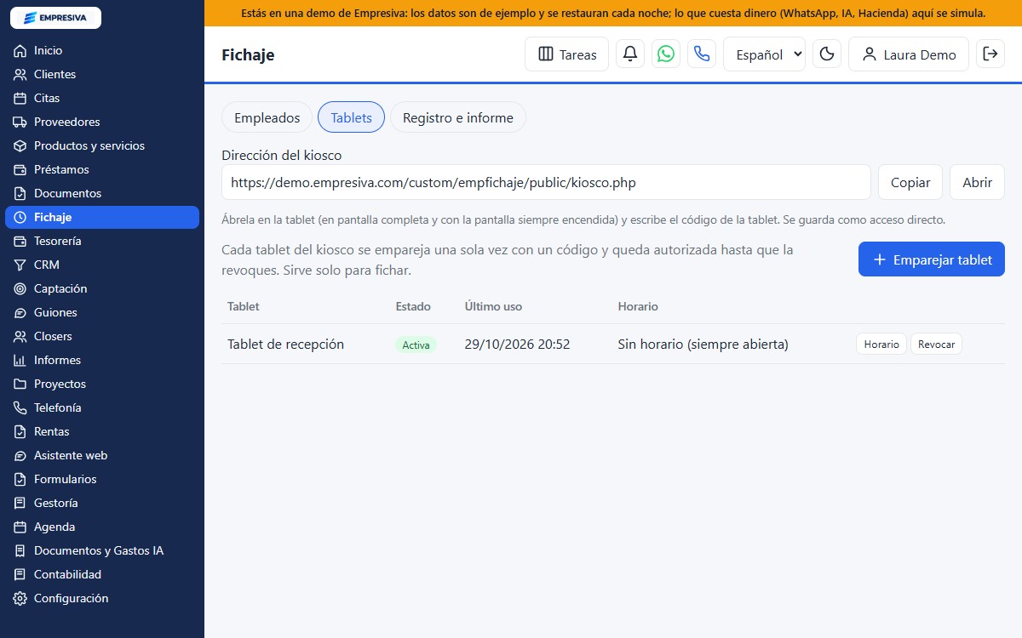Open Captación via the target icon
The width and height of the screenshot is (1022, 638).
click(20, 289)
